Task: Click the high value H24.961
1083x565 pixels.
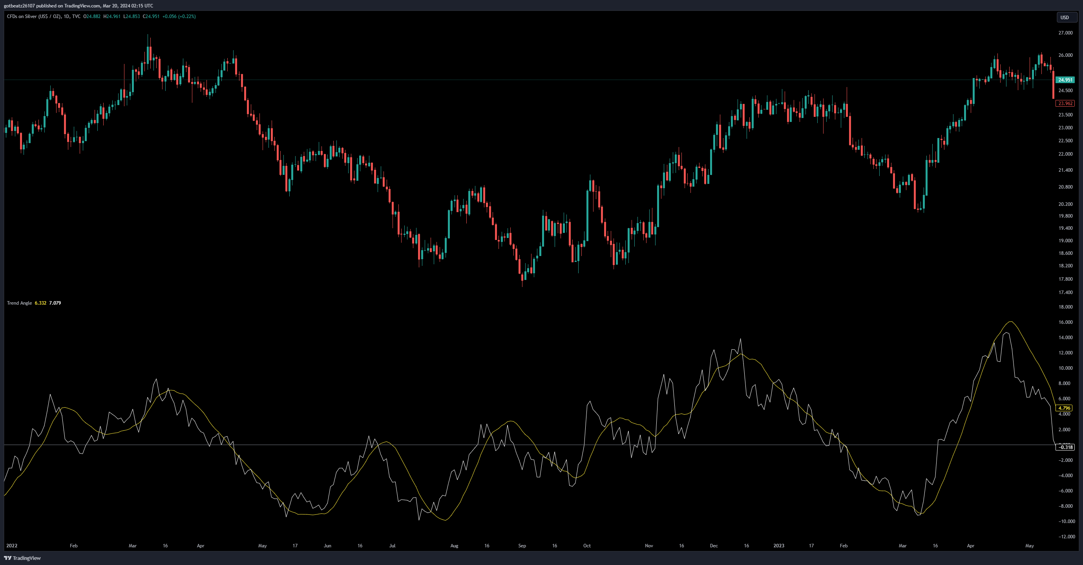Action: [x=112, y=16]
